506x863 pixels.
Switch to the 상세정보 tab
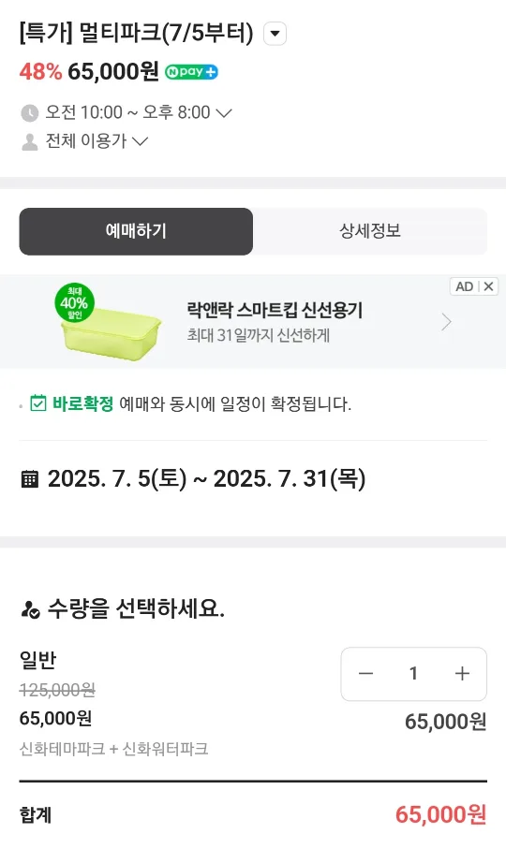pyautogui.click(x=370, y=231)
